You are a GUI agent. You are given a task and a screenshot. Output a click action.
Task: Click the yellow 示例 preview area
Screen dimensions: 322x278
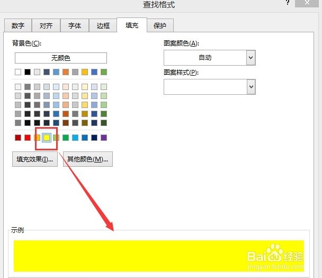(x=159, y=256)
